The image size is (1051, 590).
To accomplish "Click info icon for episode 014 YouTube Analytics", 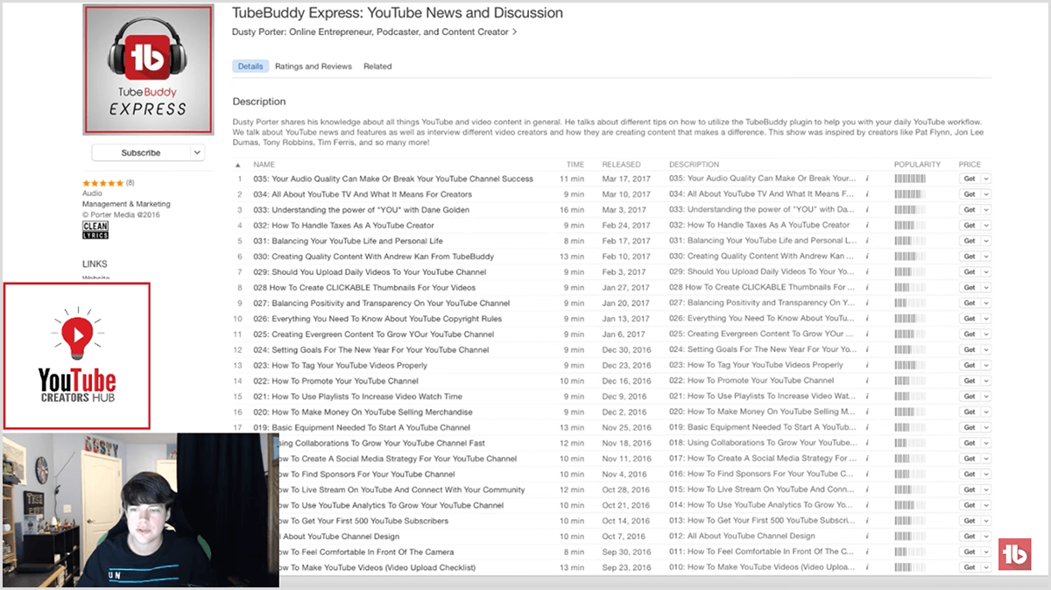I will pos(866,505).
